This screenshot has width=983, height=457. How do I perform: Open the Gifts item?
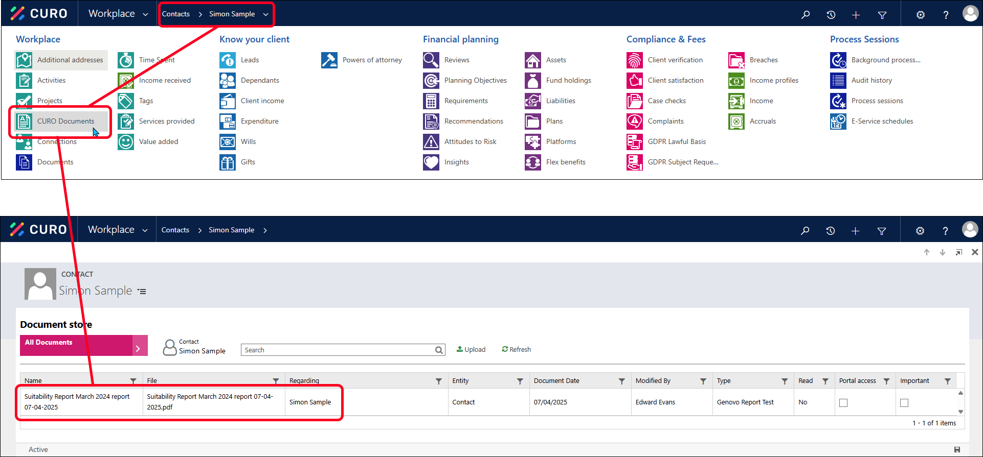pyautogui.click(x=237, y=162)
